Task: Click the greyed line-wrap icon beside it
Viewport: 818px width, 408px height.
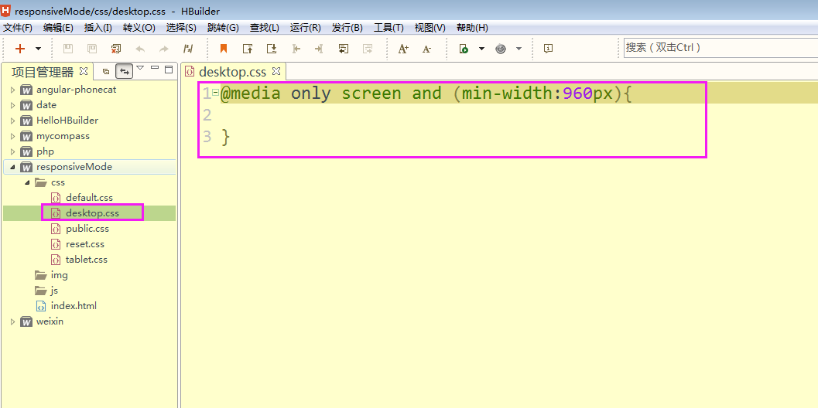Action: coord(368,49)
